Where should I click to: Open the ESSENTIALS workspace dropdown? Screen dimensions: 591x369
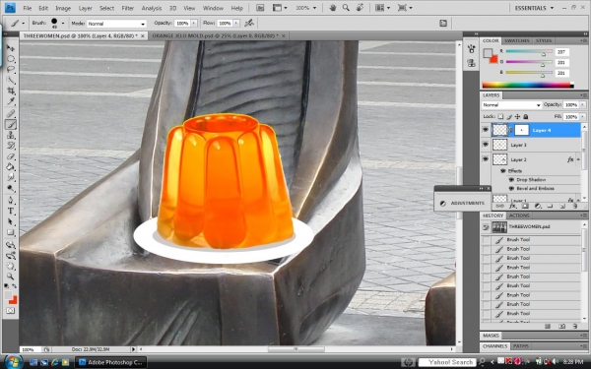[534, 8]
